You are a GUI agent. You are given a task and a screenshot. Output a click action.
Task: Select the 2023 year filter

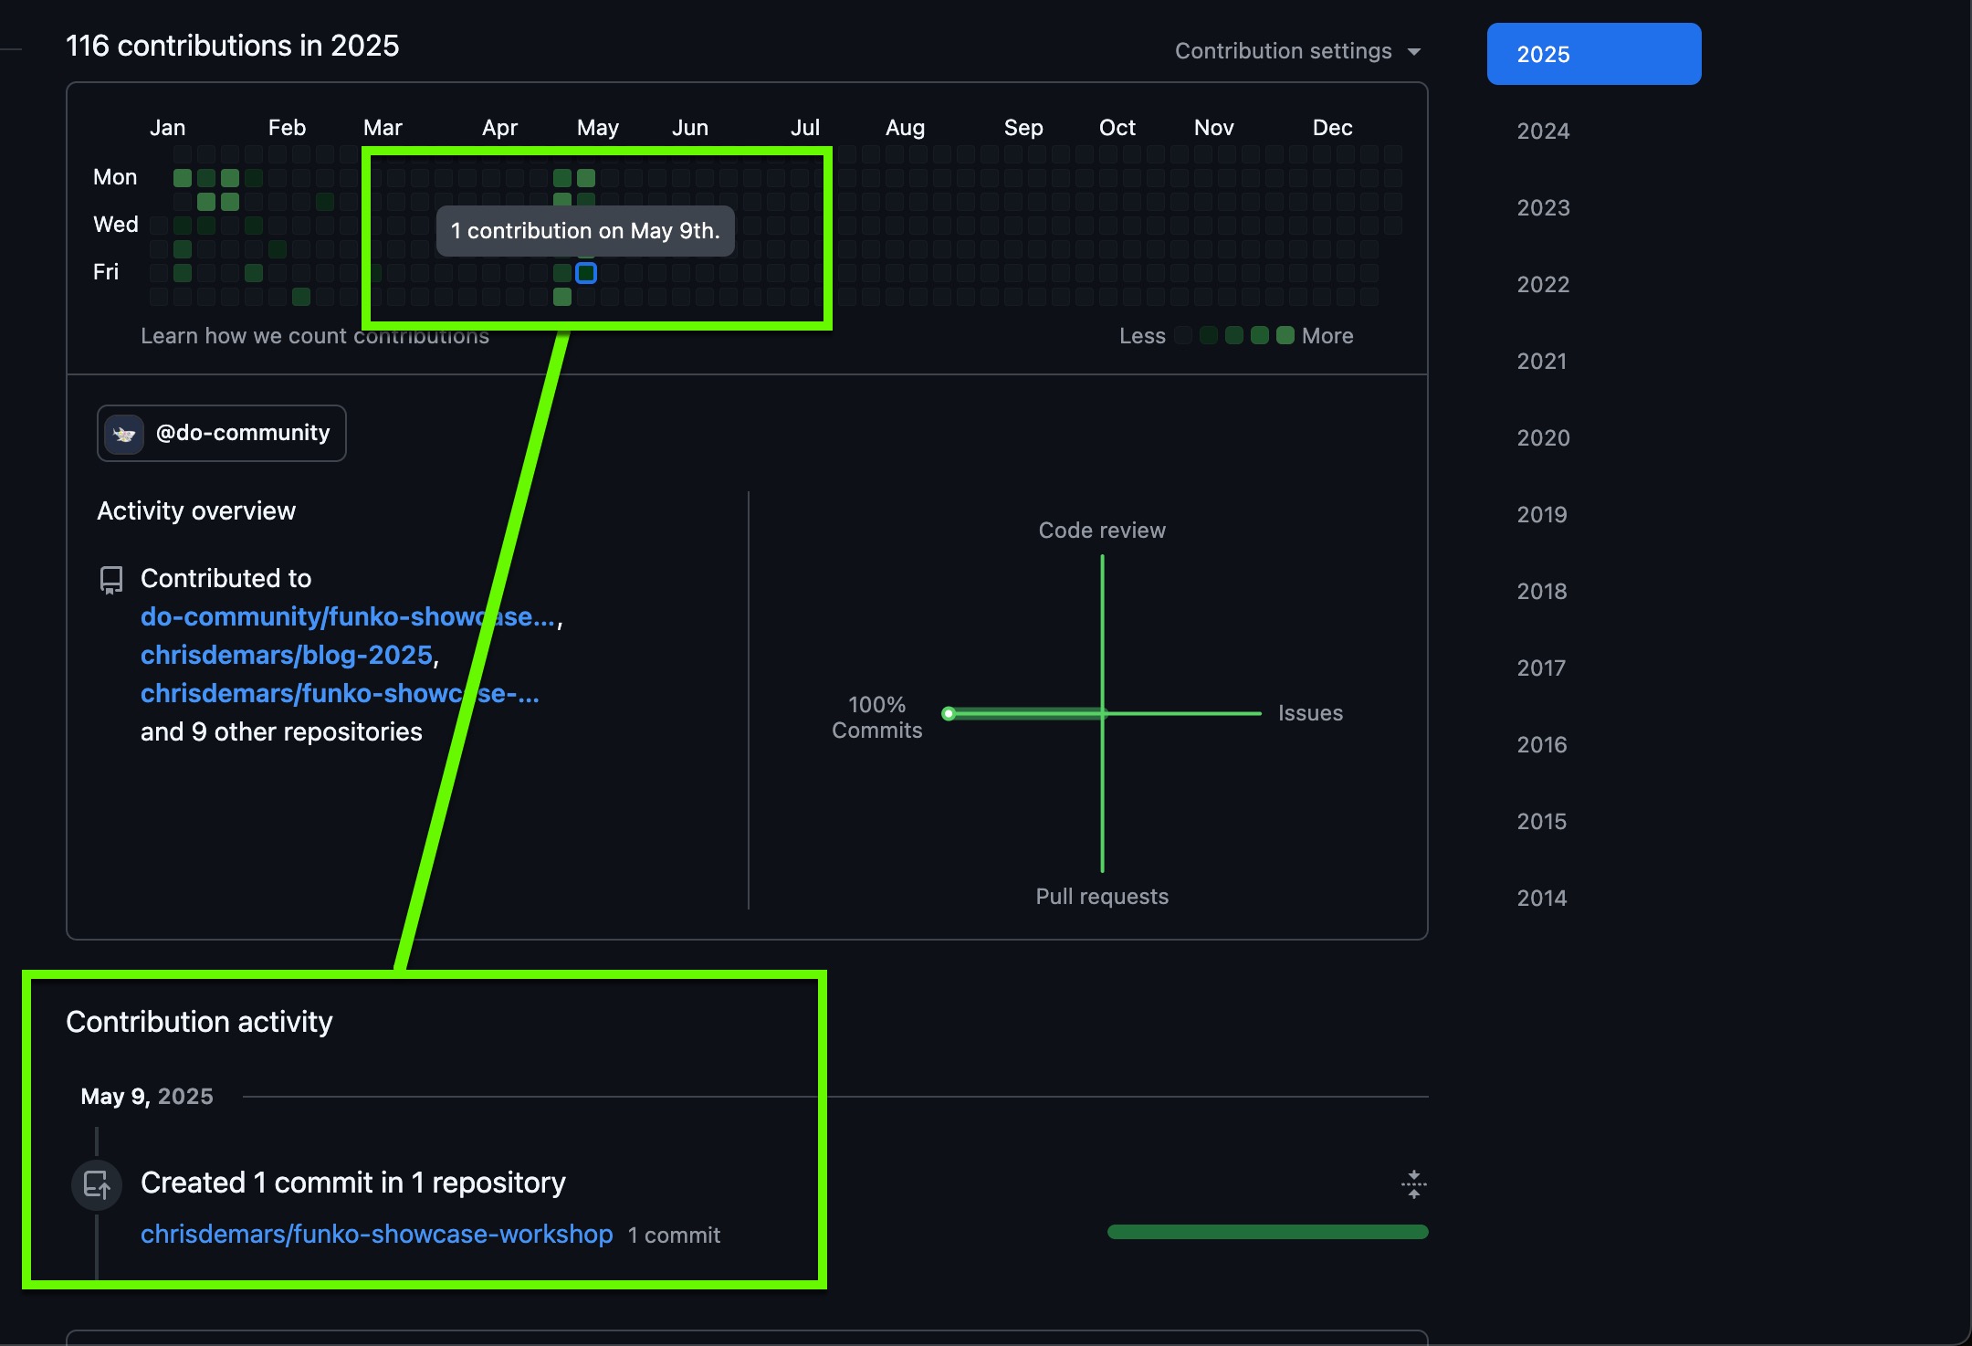pos(1543,207)
